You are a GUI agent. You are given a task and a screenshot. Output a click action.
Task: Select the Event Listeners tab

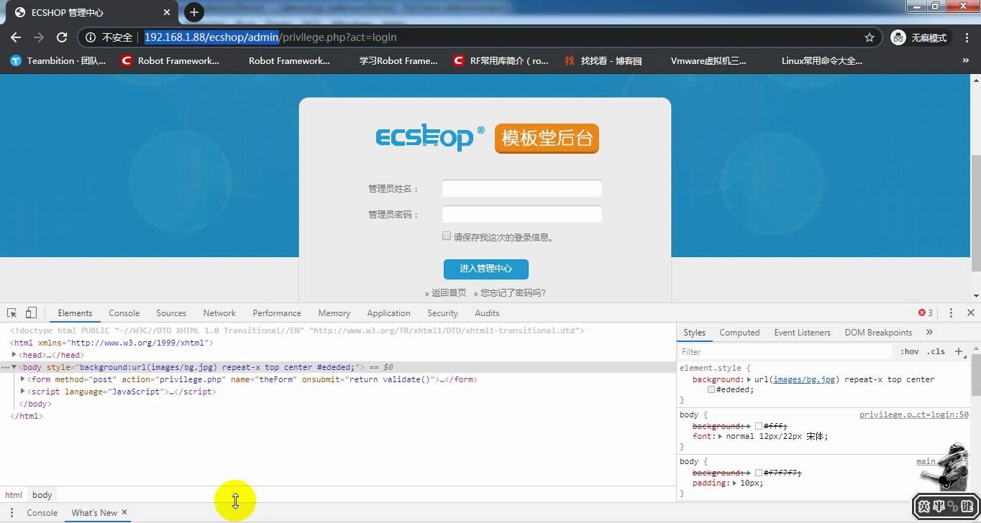tap(802, 333)
